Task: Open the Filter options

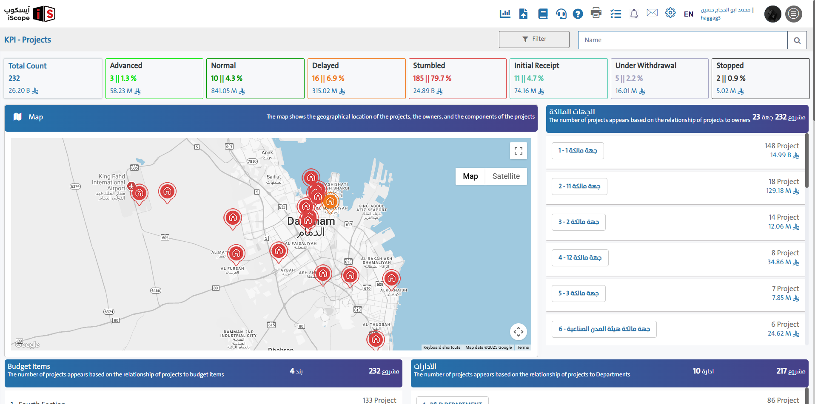Action: [534, 39]
